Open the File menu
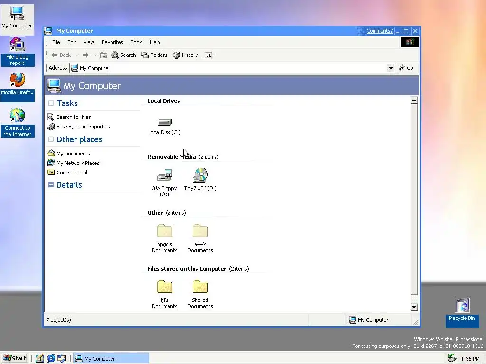Viewport: 486px width, 364px height. pyautogui.click(x=56, y=42)
